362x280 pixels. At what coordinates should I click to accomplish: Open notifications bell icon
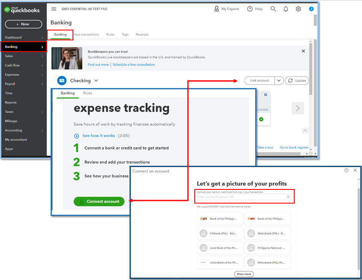[286, 9]
